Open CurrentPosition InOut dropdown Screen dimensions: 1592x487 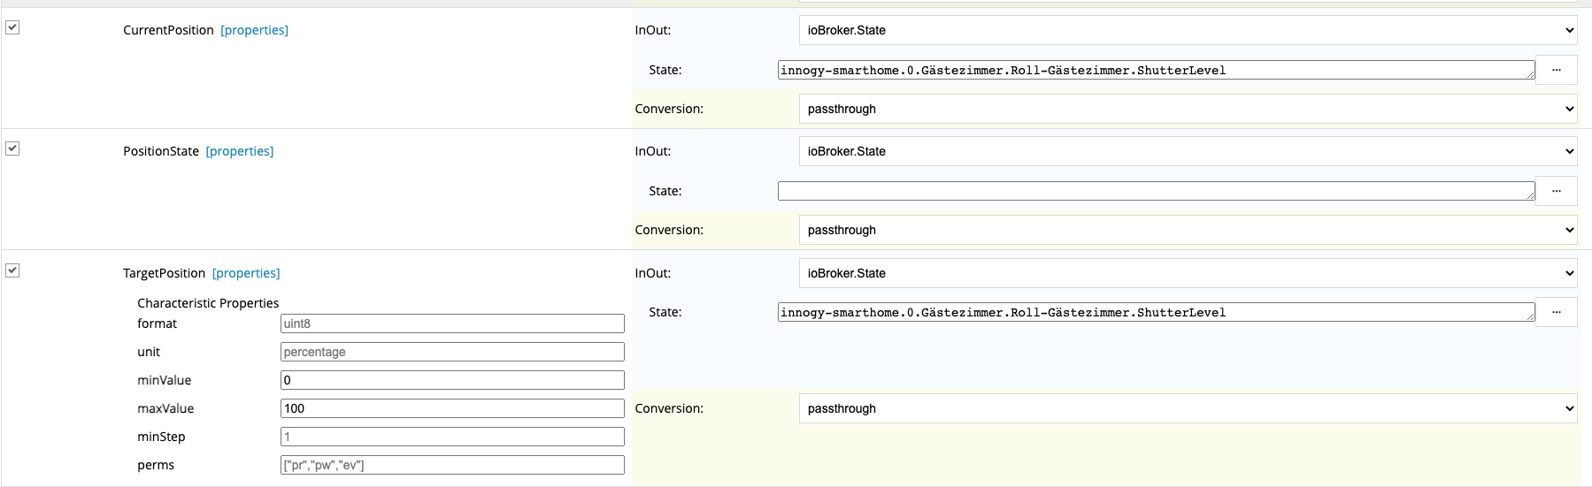(1188, 30)
